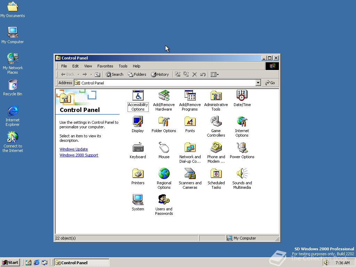Open Add/Remove Hardware applet
Image resolution: width=356 pixels, height=267 pixels.
[x=164, y=100]
